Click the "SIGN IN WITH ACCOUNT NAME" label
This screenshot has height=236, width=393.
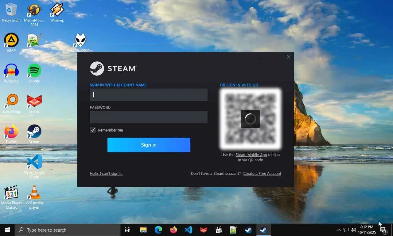[118, 85]
